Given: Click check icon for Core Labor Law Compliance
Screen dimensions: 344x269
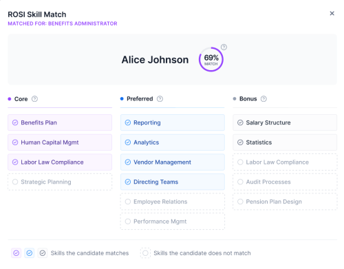Looking at the screenshot, I should click(x=15, y=162).
